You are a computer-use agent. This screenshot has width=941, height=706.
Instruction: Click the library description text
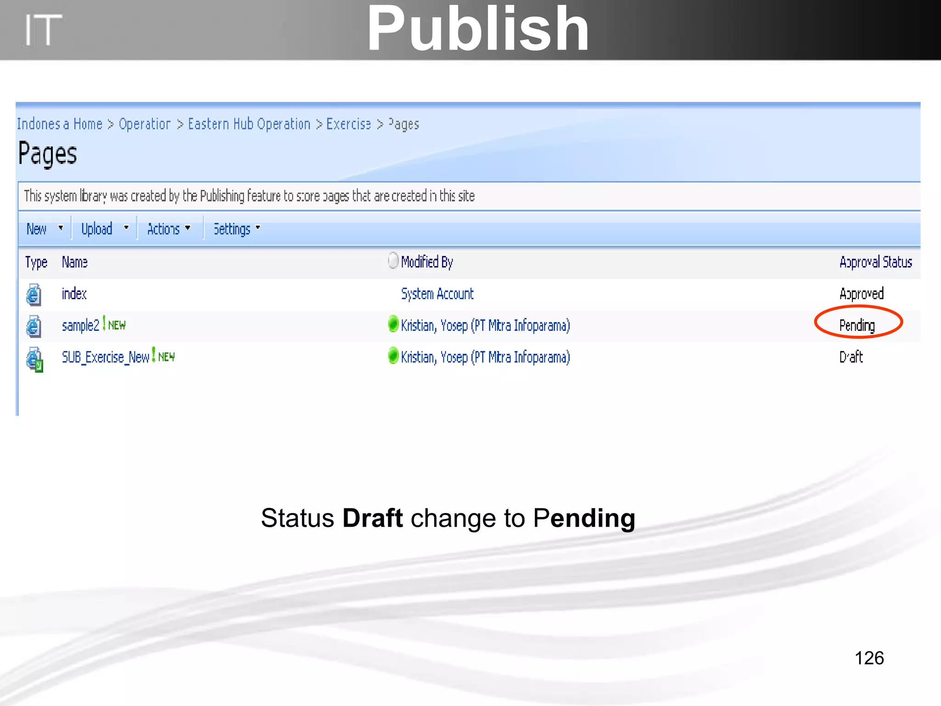click(x=249, y=196)
